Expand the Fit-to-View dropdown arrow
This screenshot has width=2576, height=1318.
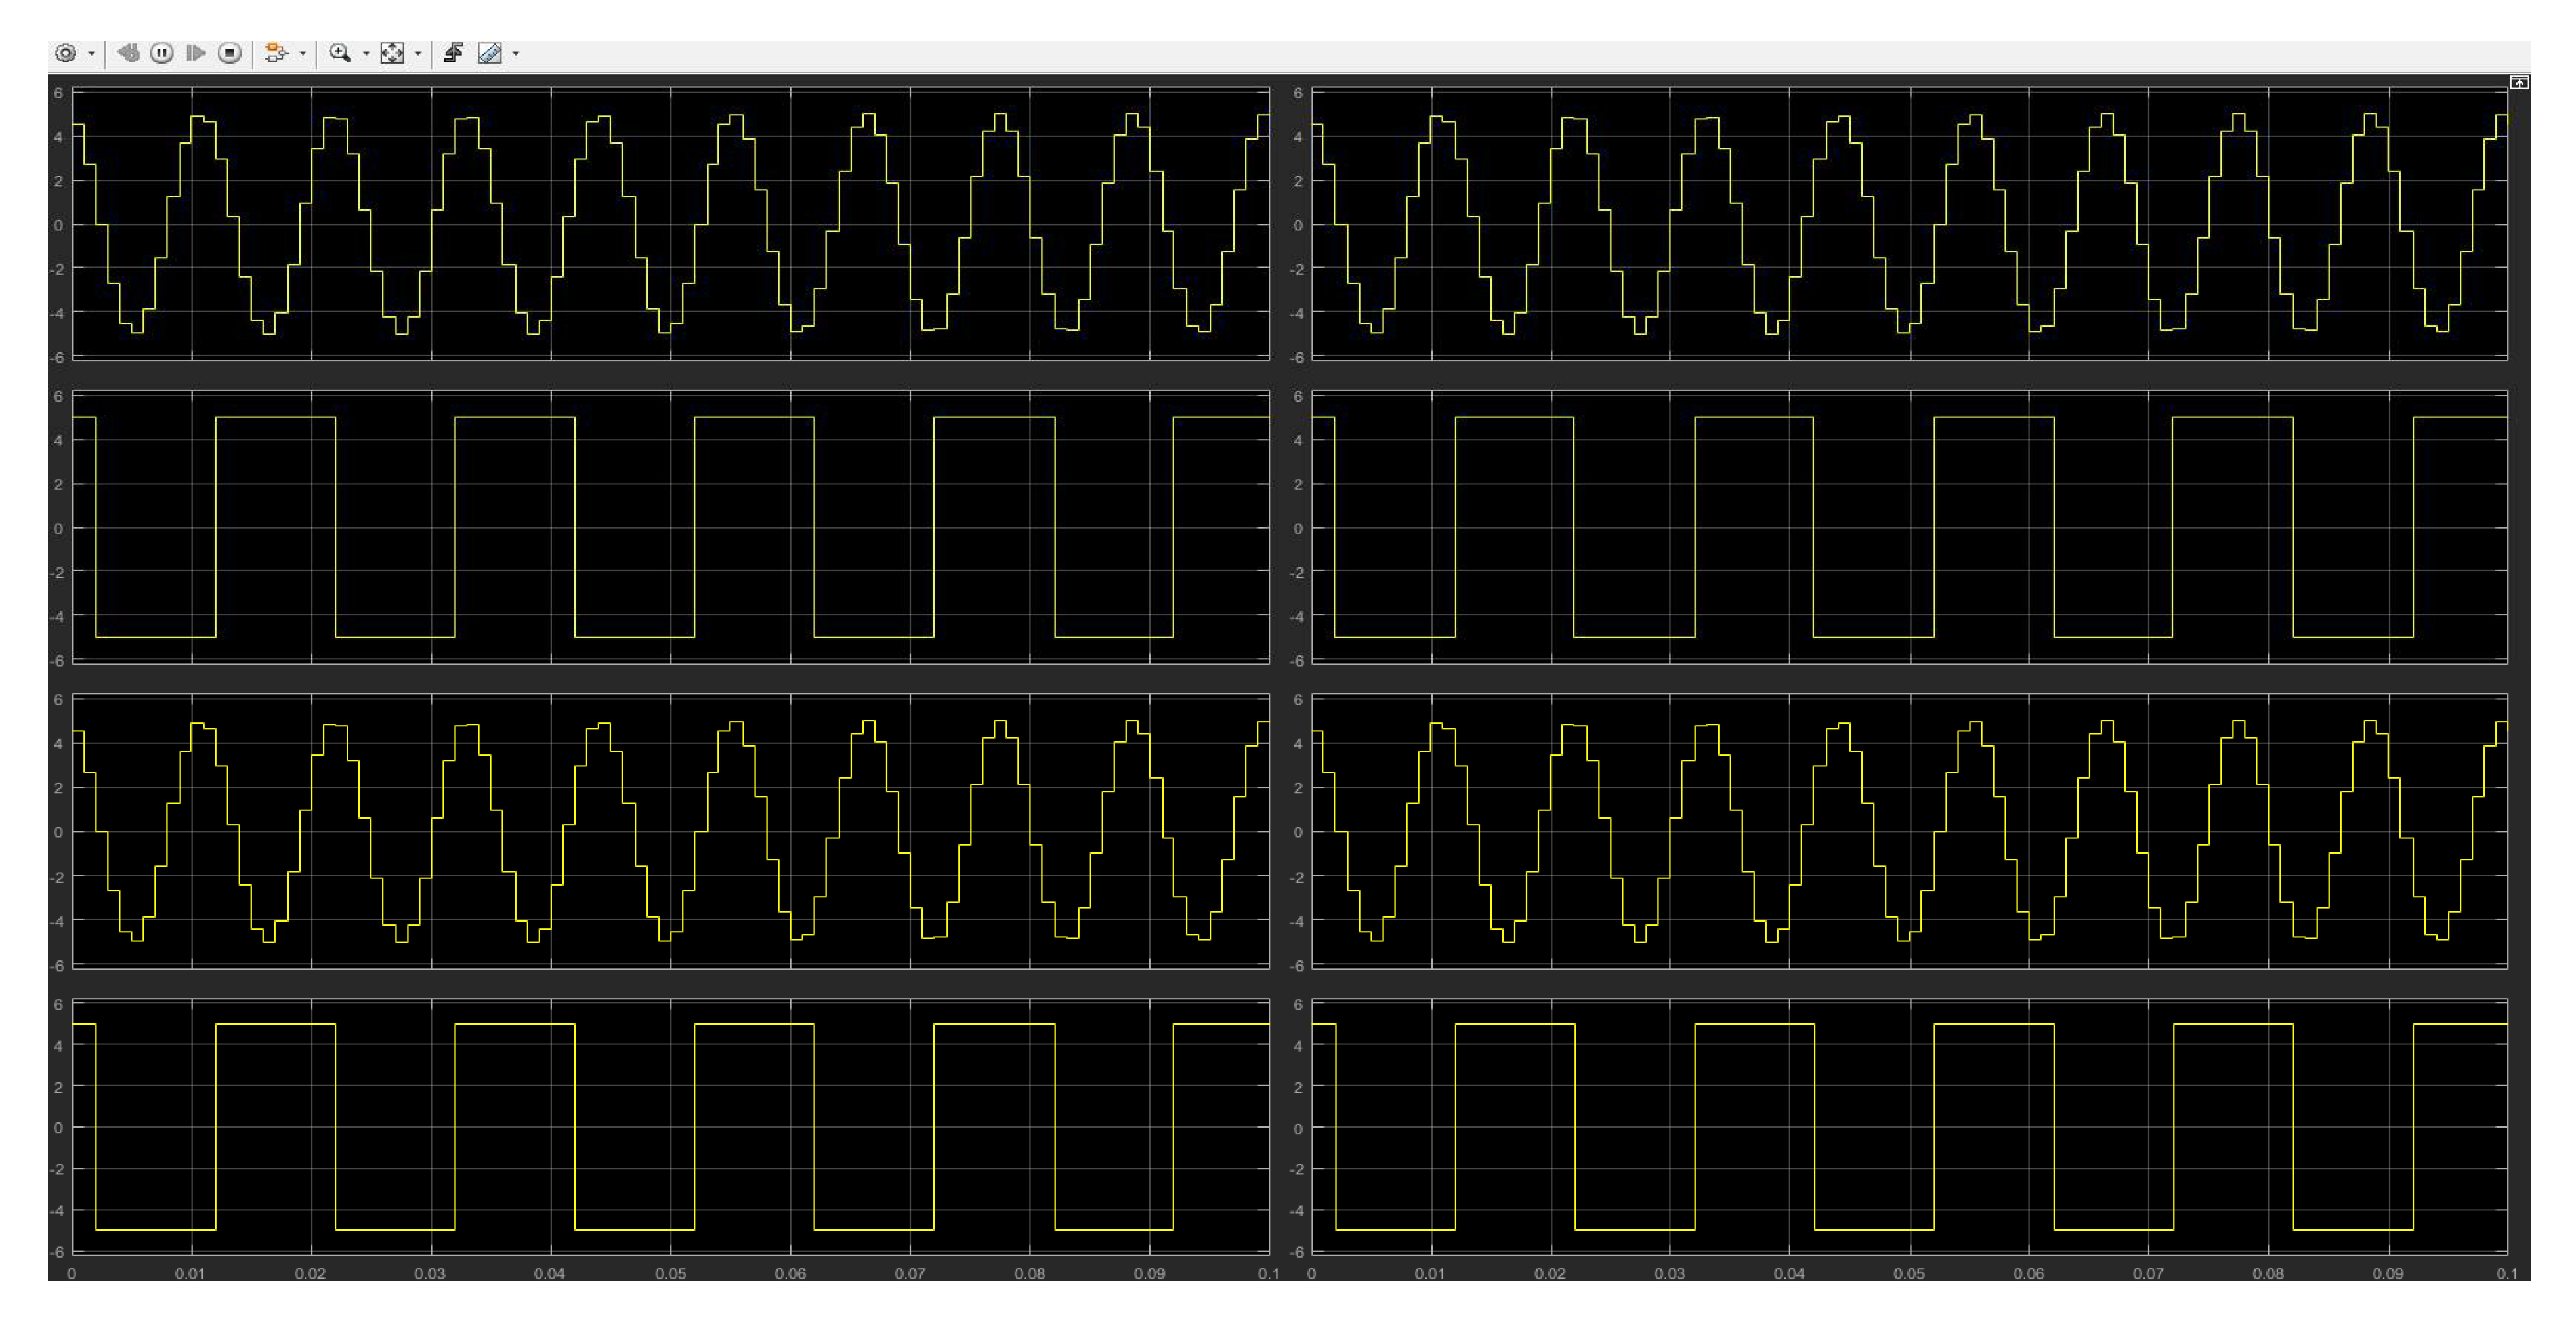pos(417,54)
